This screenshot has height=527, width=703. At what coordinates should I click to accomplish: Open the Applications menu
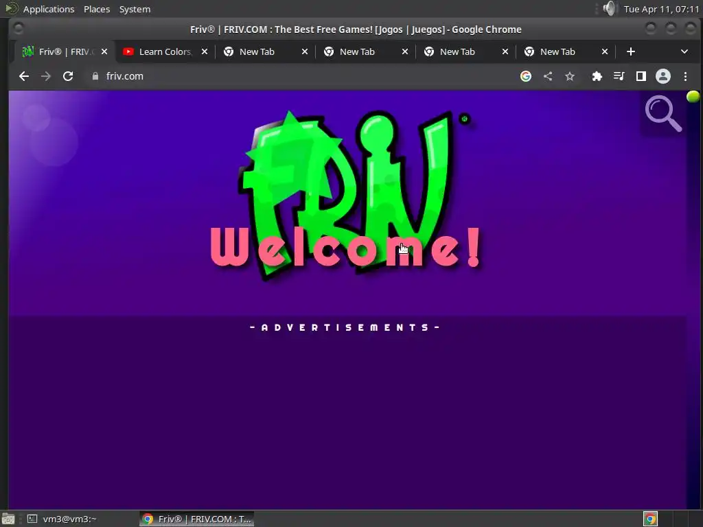[x=49, y=9]
